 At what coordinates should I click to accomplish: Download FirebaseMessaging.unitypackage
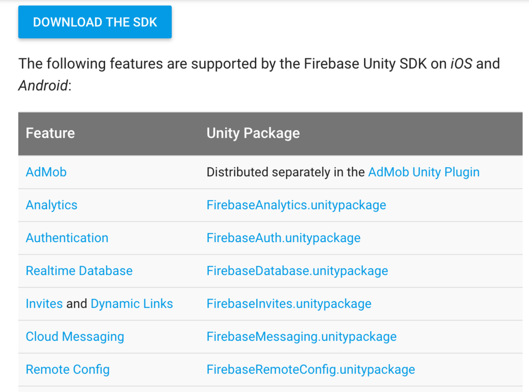[301, 337]
